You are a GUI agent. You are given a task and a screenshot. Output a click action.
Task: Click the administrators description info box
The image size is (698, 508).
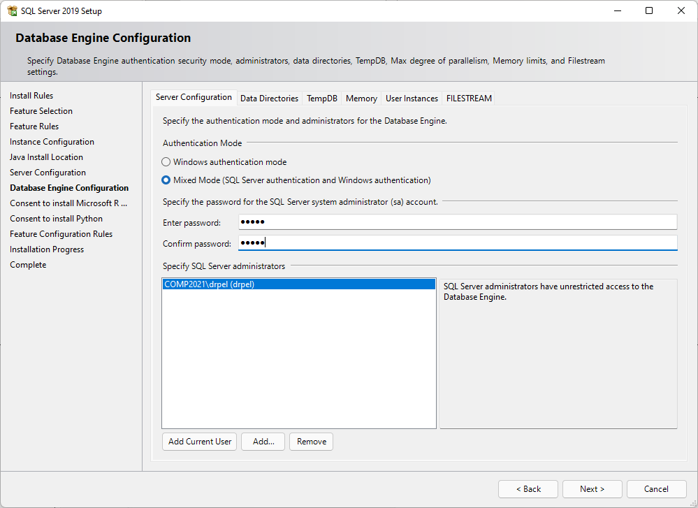559,354
